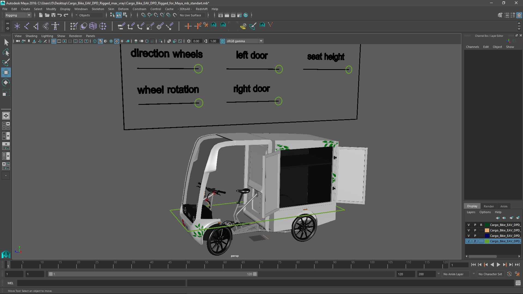This screenshot has width=523, height=294.
Task: Click the navy blue layer color swatch
Action: point(487,236)
